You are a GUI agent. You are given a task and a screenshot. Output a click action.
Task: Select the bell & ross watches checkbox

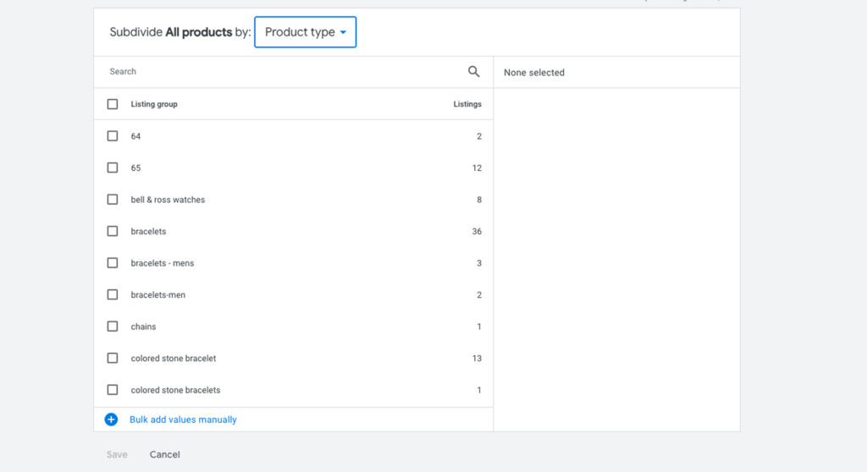tap(113, 200)
